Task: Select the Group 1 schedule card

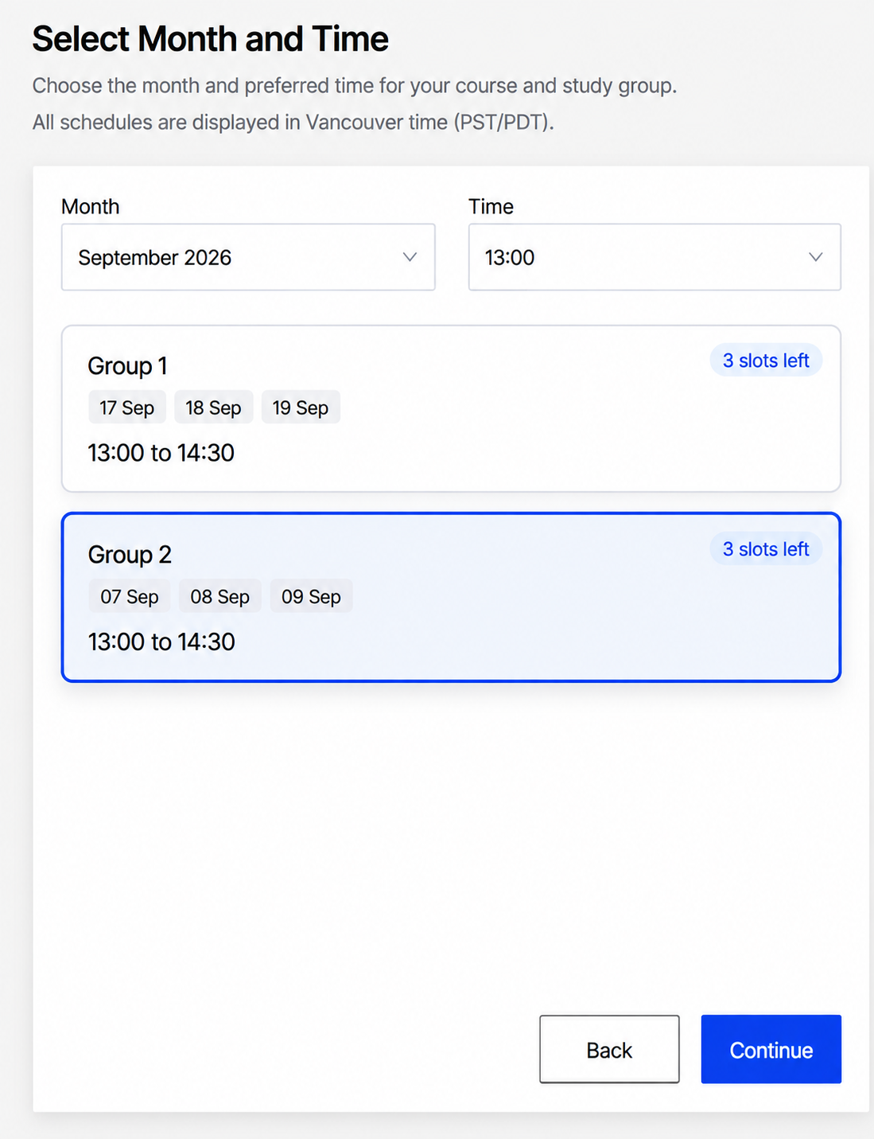Action: pyautogui.click(x=451, y=408)
